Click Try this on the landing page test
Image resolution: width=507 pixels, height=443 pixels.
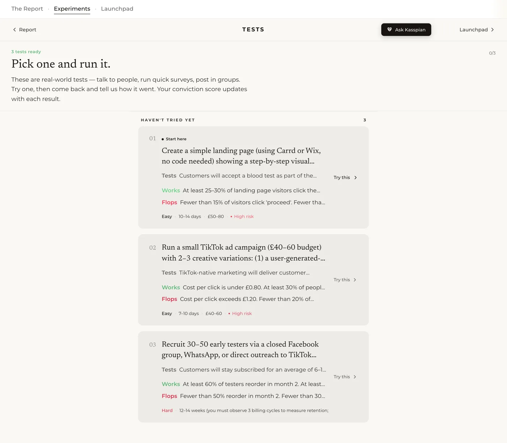click(345, 178)
